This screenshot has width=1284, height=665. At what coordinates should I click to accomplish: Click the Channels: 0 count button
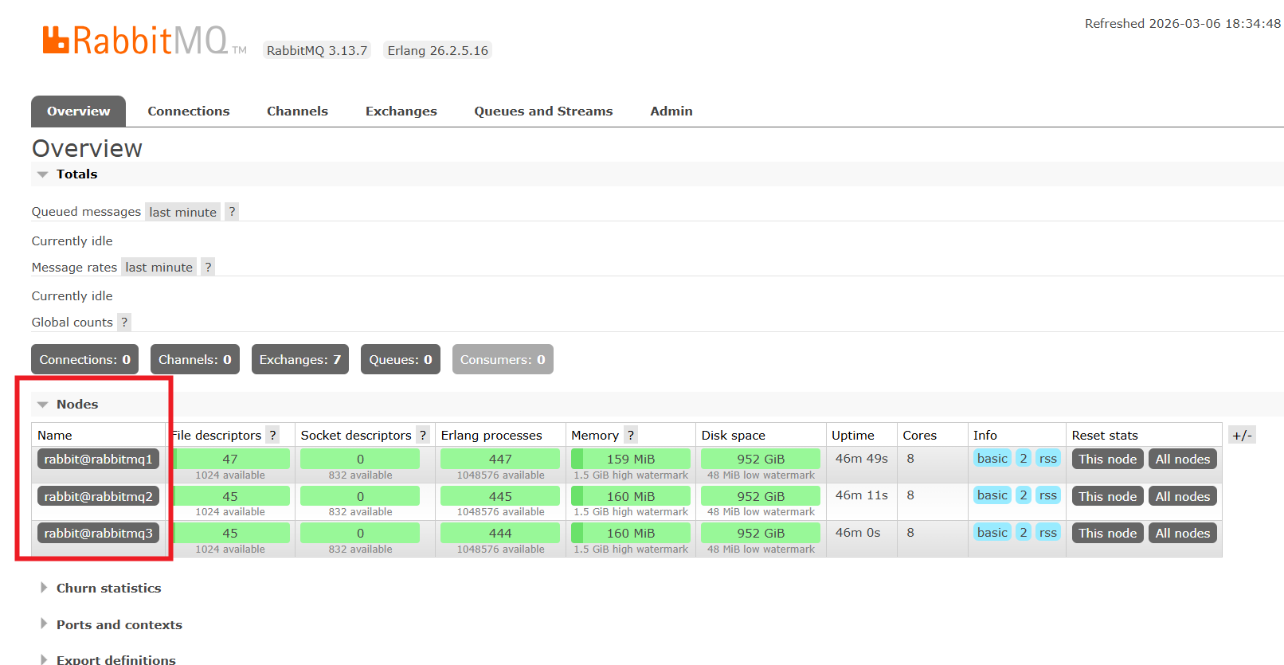click(x=195, y=359)
